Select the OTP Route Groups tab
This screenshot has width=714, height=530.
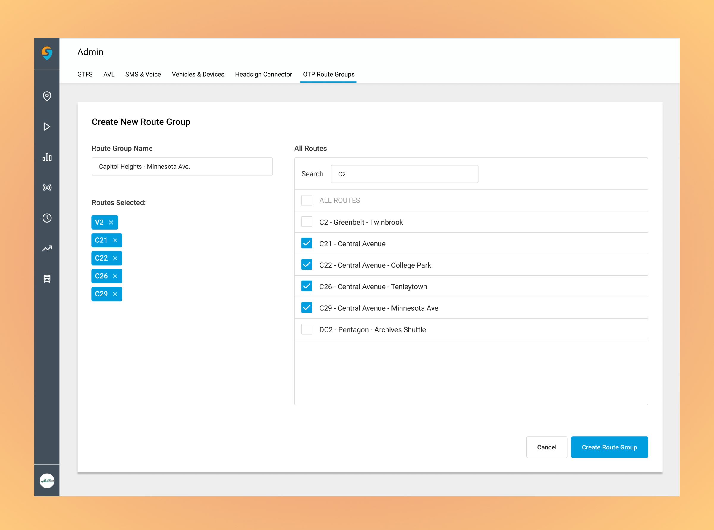click(x=329, y=75)
